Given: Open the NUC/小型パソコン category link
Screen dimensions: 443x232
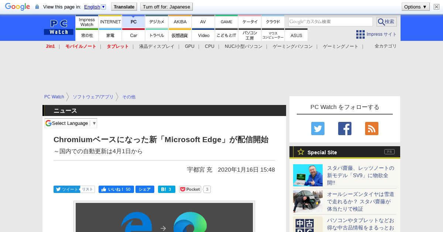Looking at the screenshot, I should coord(243,46).
